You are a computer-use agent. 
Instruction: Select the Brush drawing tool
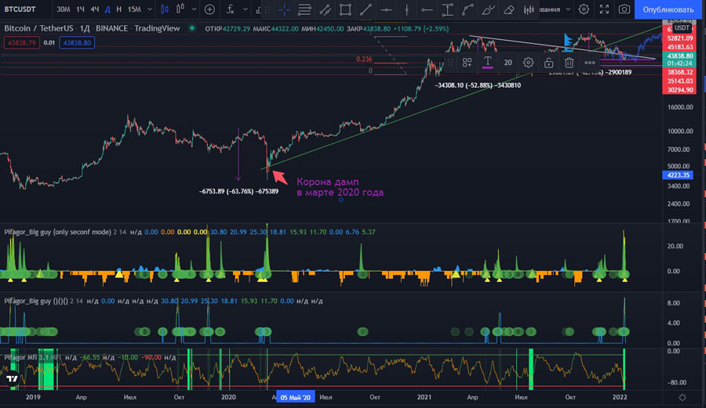click(x=487, y=9)
